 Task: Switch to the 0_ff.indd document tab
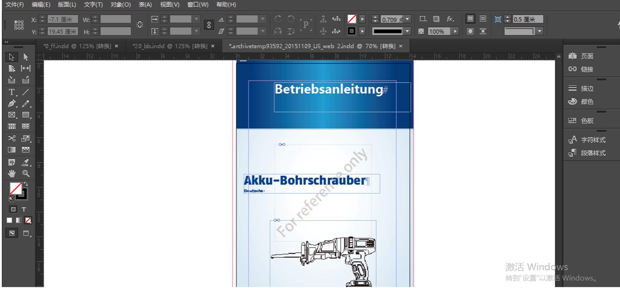pyautogui.click(x=77, y=46)
